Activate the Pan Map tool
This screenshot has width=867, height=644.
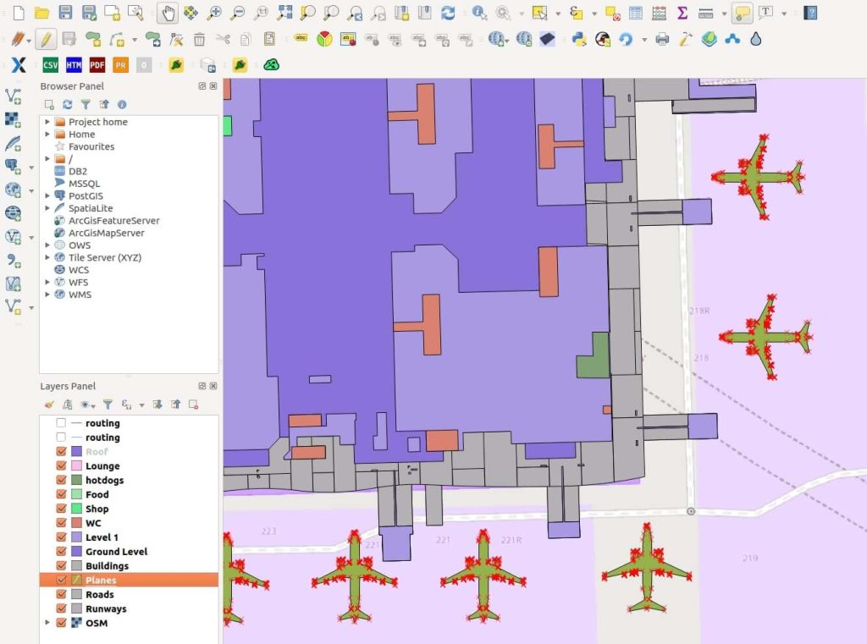(x=168, y=13)
